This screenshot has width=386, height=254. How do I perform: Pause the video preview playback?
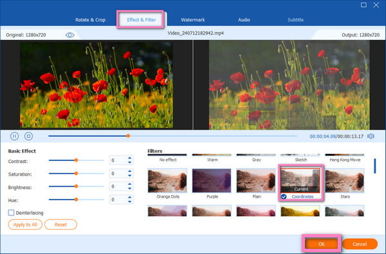click(15, 136)
